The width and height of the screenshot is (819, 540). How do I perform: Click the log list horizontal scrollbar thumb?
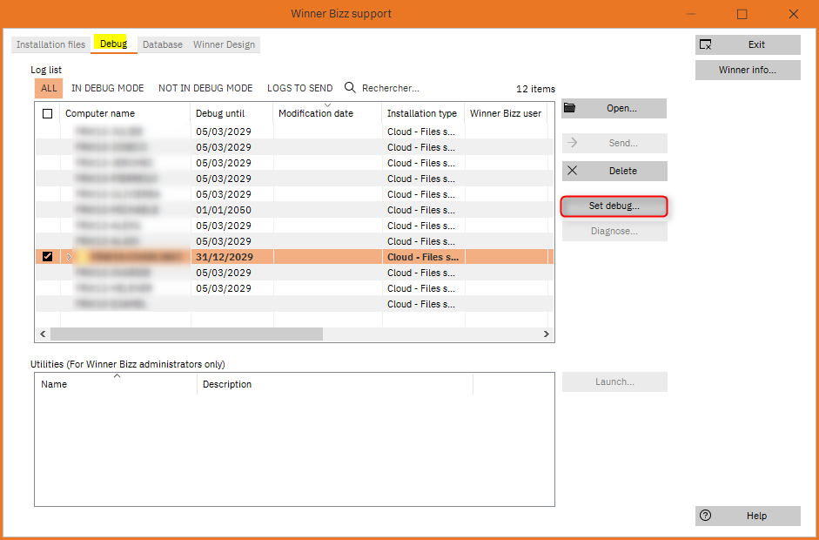pos(186,334)
